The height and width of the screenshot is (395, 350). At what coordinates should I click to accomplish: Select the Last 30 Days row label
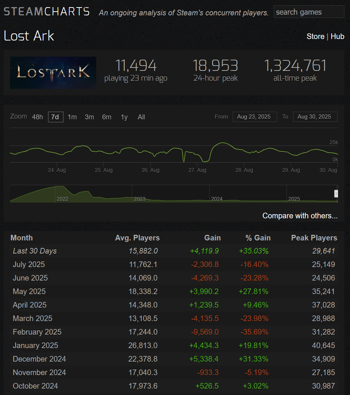tap(35, 251)
